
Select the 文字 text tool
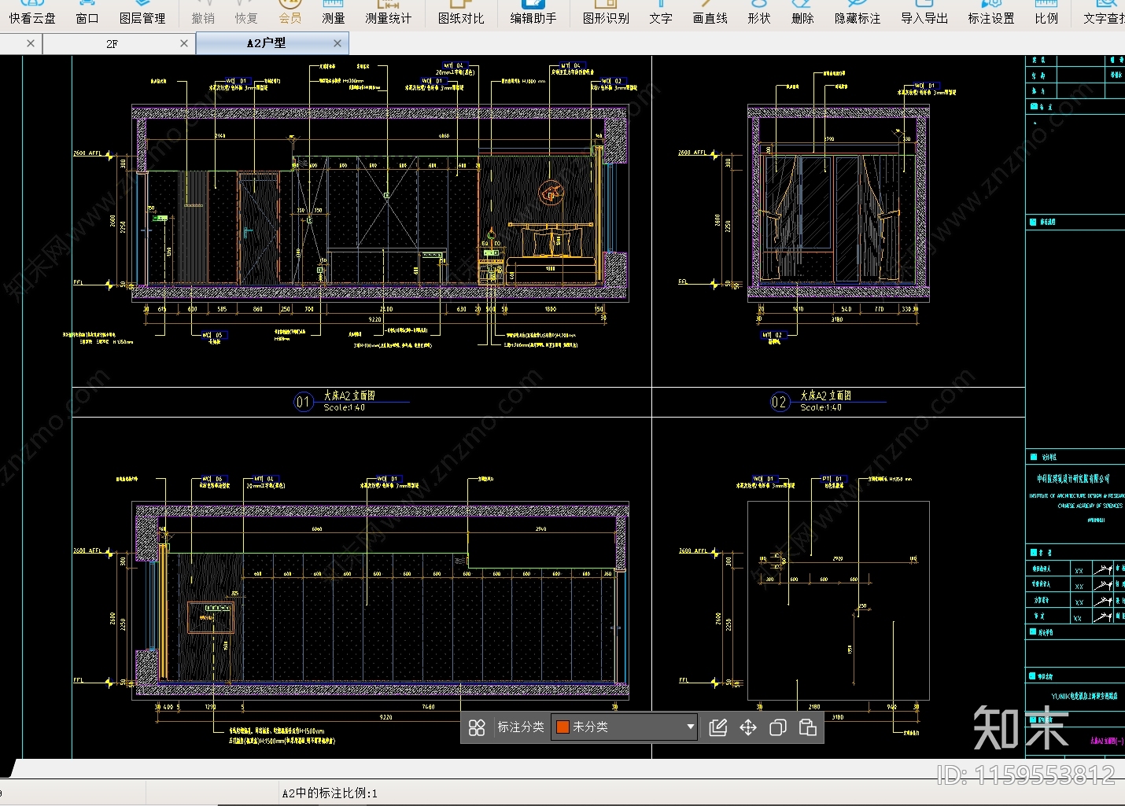(661, 13)
